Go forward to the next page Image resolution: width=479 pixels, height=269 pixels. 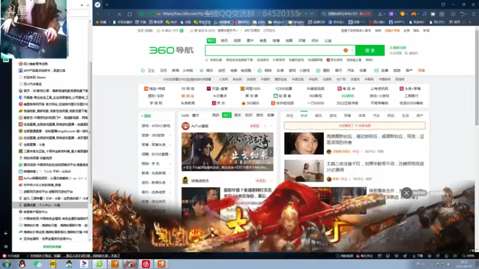(x=109, y=14)
